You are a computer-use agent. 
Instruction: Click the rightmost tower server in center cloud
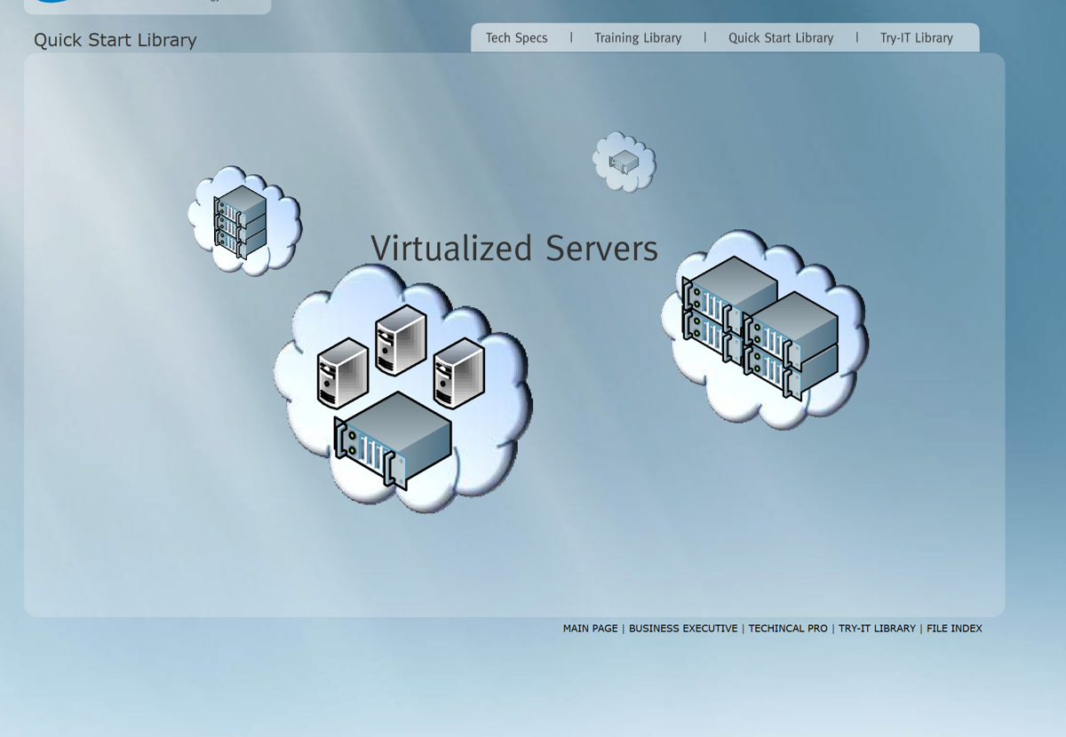(x=458, y=373)
